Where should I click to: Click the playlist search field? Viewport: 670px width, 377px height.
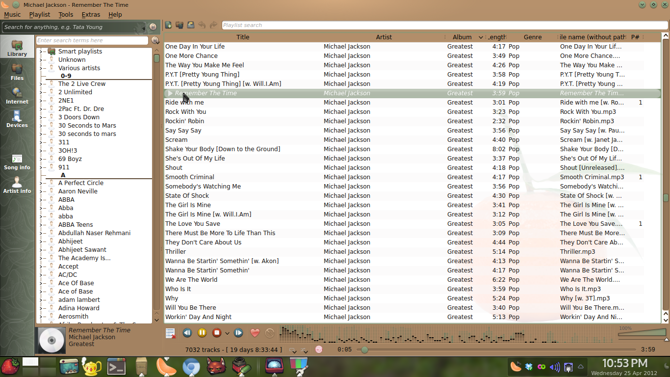click(x=444, y=25)
